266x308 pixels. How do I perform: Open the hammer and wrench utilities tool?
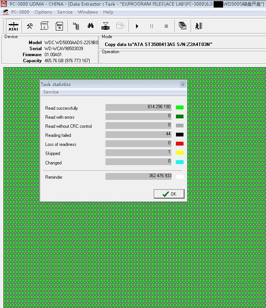30,26
